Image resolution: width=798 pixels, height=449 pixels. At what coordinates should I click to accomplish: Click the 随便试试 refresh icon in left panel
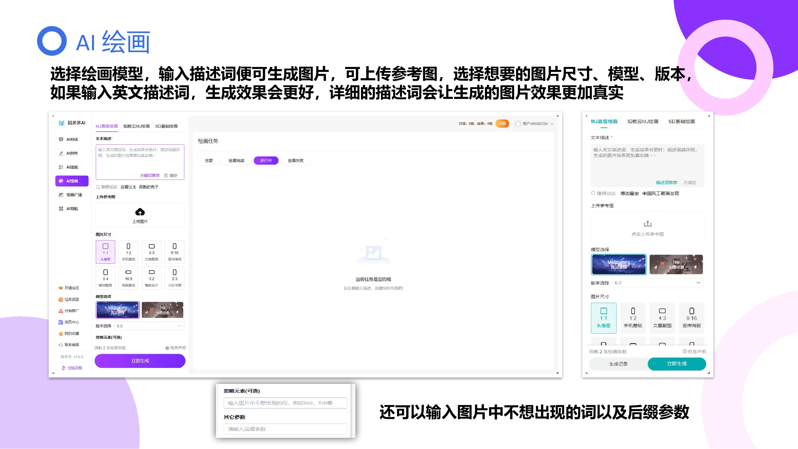pos(98,187)
